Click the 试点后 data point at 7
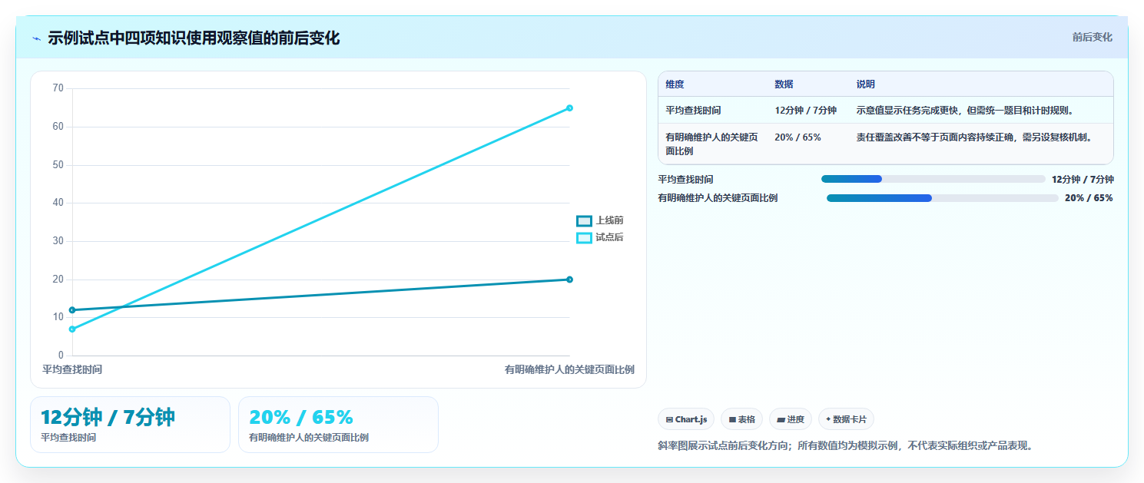 pos(72,329)
